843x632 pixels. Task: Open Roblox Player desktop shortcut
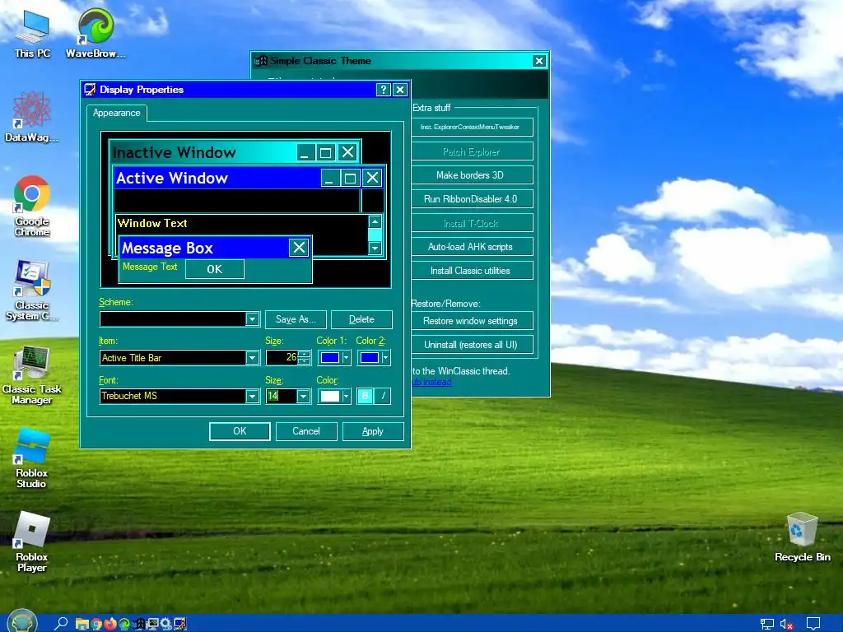(32, 541)
